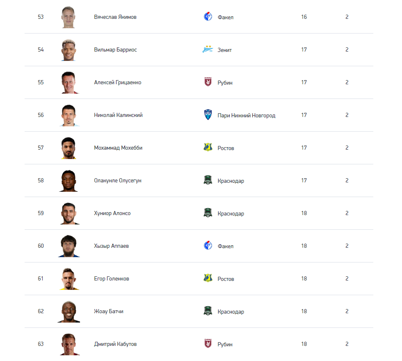
Task: Click the Rubin crest next to Алексей Грицаенко
Action: pyautogui.click(x=208, y=82)
